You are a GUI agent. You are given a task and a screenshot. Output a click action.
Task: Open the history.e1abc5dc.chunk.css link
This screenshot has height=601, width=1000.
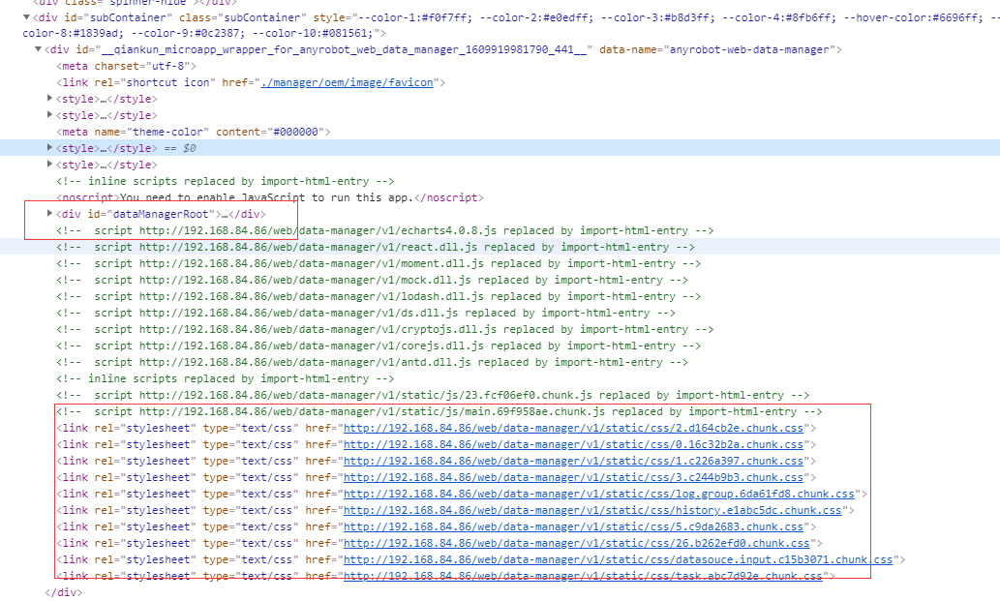click(591, 510)
